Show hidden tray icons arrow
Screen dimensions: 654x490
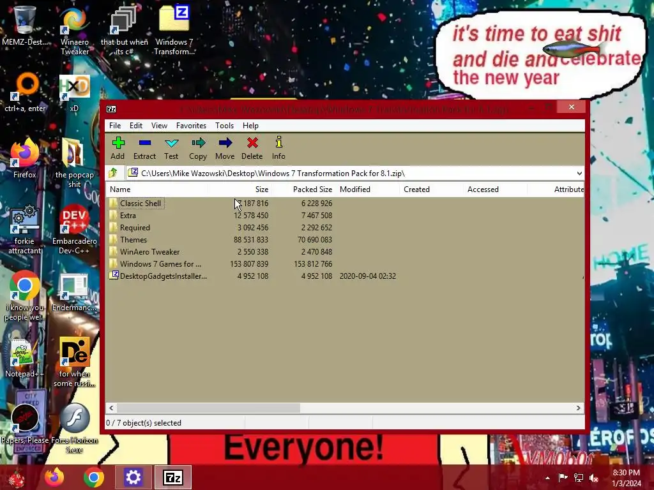pyautogui.click(x=547, y=478)
